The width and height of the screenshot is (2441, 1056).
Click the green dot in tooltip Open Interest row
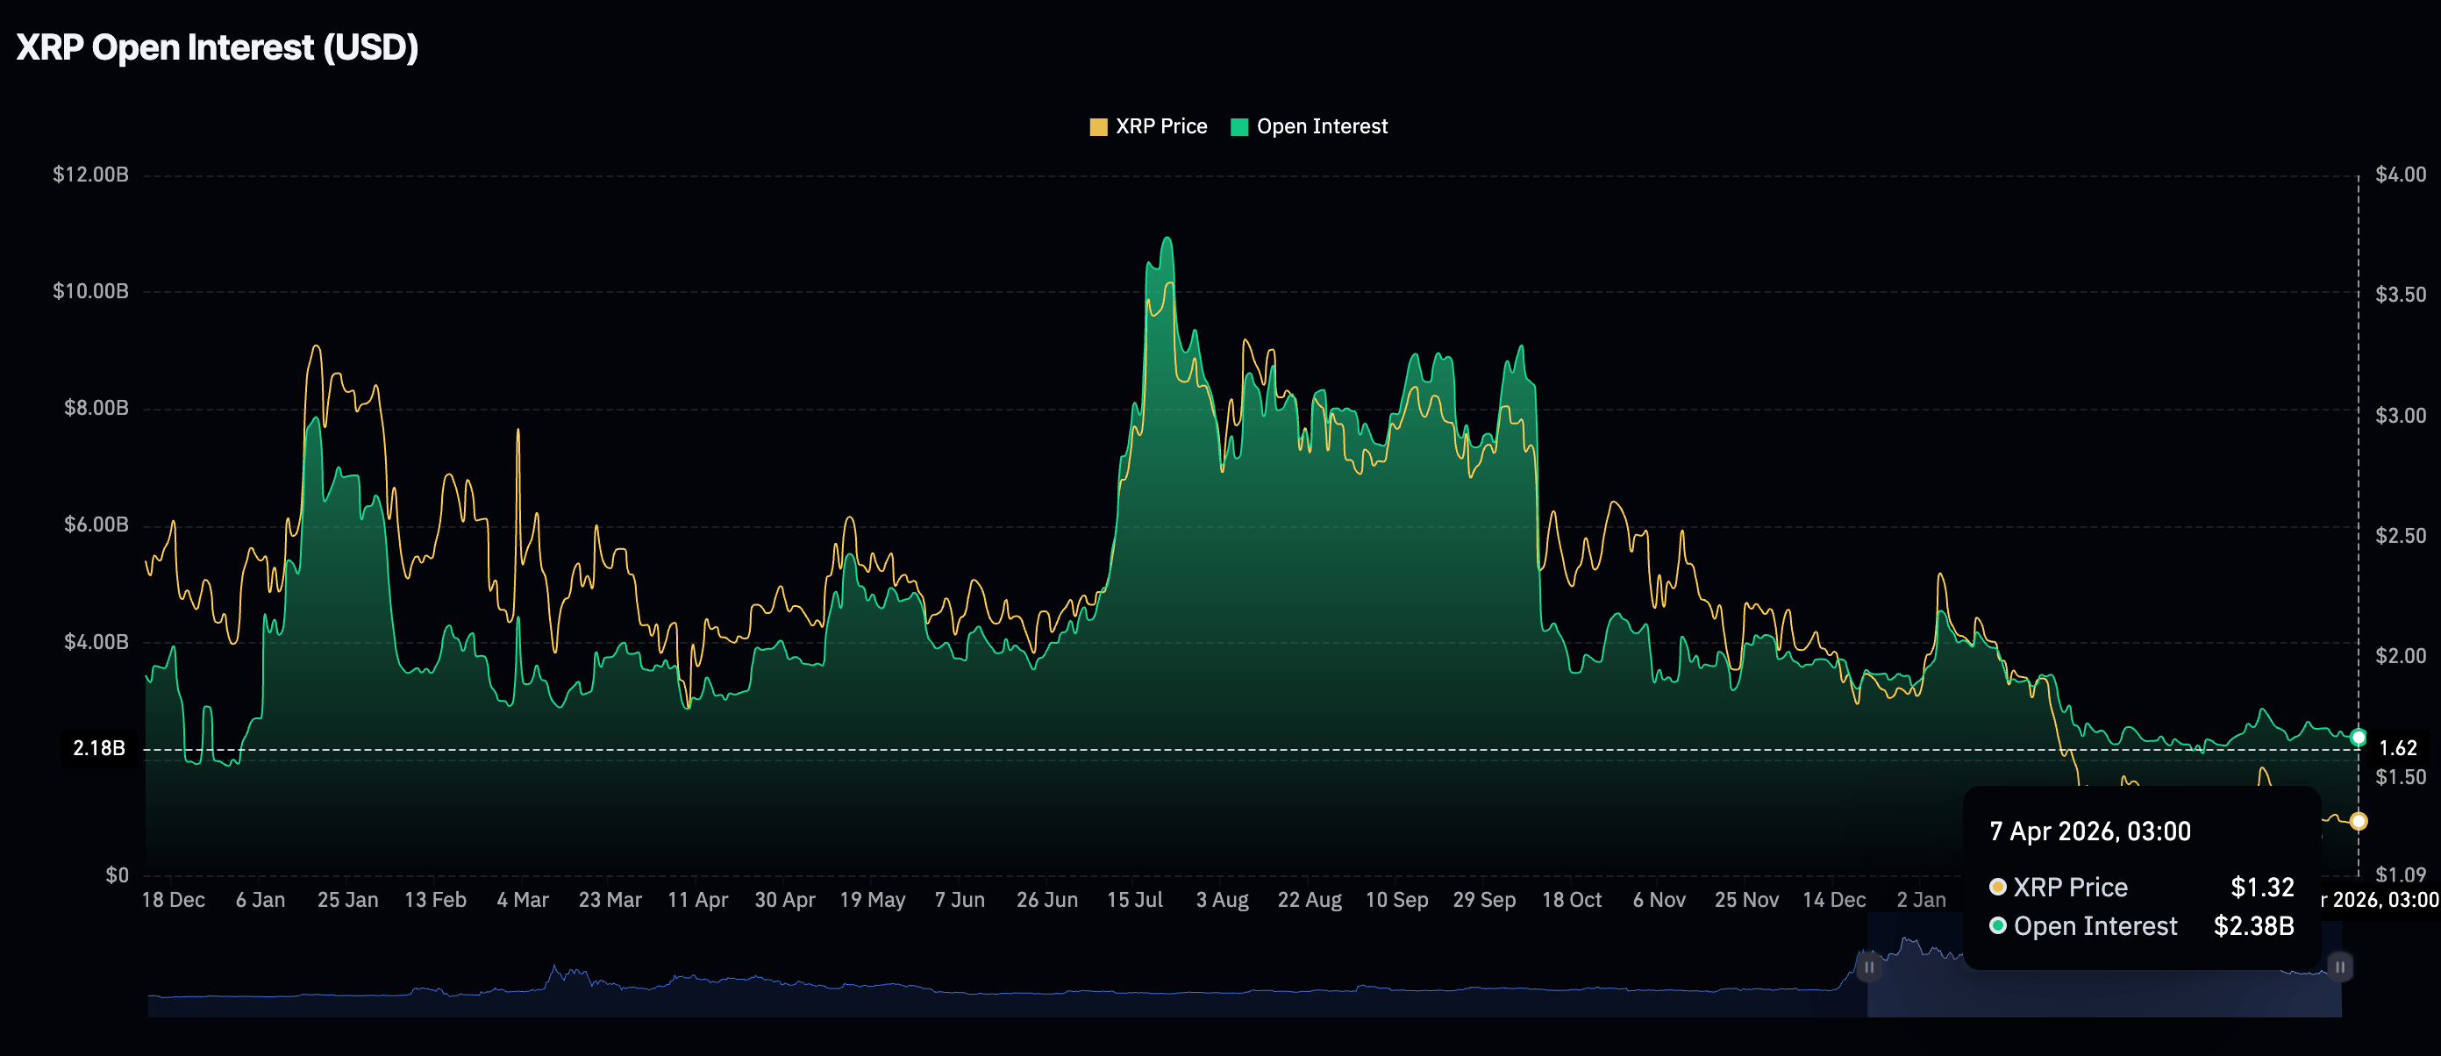click(x=1997, y=926)
